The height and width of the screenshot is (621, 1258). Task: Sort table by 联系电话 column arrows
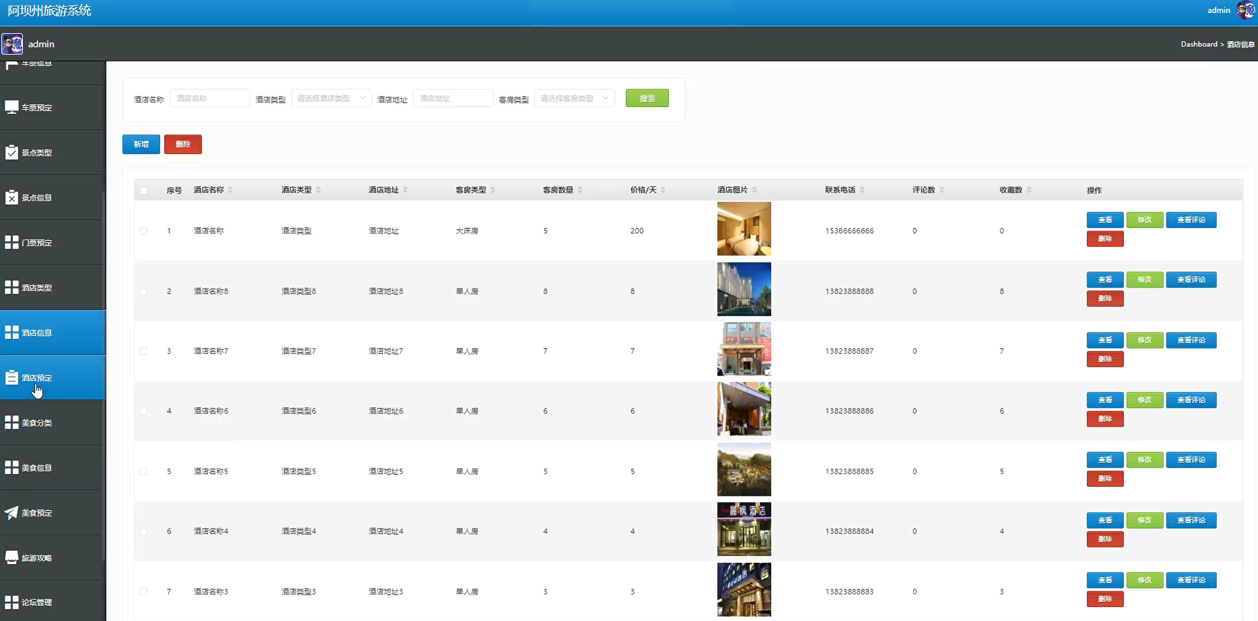coord(862,190)
